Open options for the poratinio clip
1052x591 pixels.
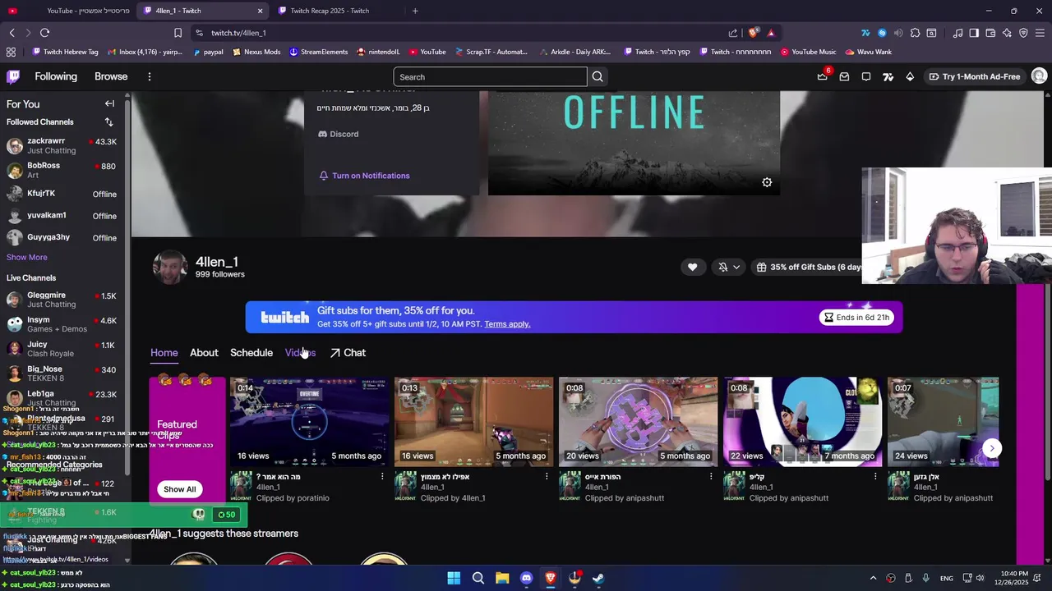coord(382,476)
